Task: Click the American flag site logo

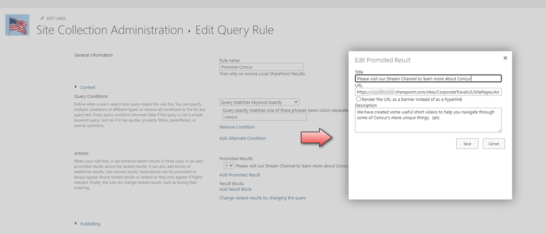Action: 17,25
